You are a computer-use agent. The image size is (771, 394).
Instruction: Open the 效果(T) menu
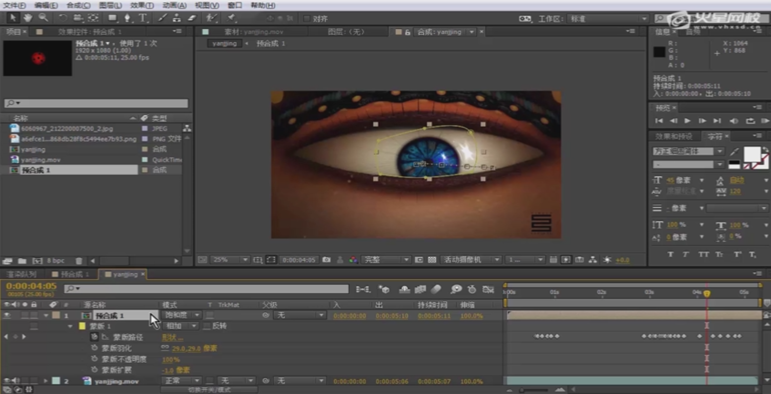pos(142,5)
